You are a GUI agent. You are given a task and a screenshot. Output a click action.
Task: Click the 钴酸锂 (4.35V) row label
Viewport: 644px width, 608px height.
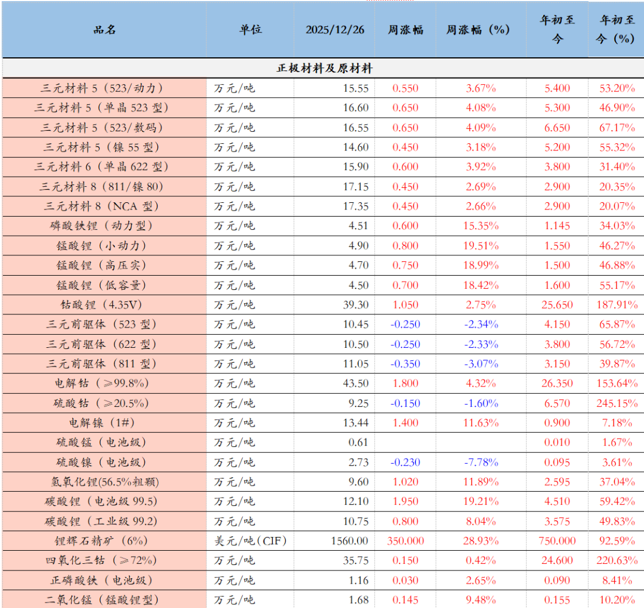coord(104,304)
